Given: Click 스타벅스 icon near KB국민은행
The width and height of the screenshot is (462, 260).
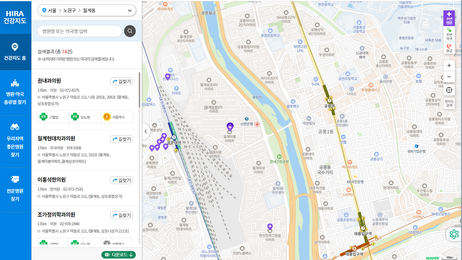Looking at the screenshot, I should tap(348, 190).
